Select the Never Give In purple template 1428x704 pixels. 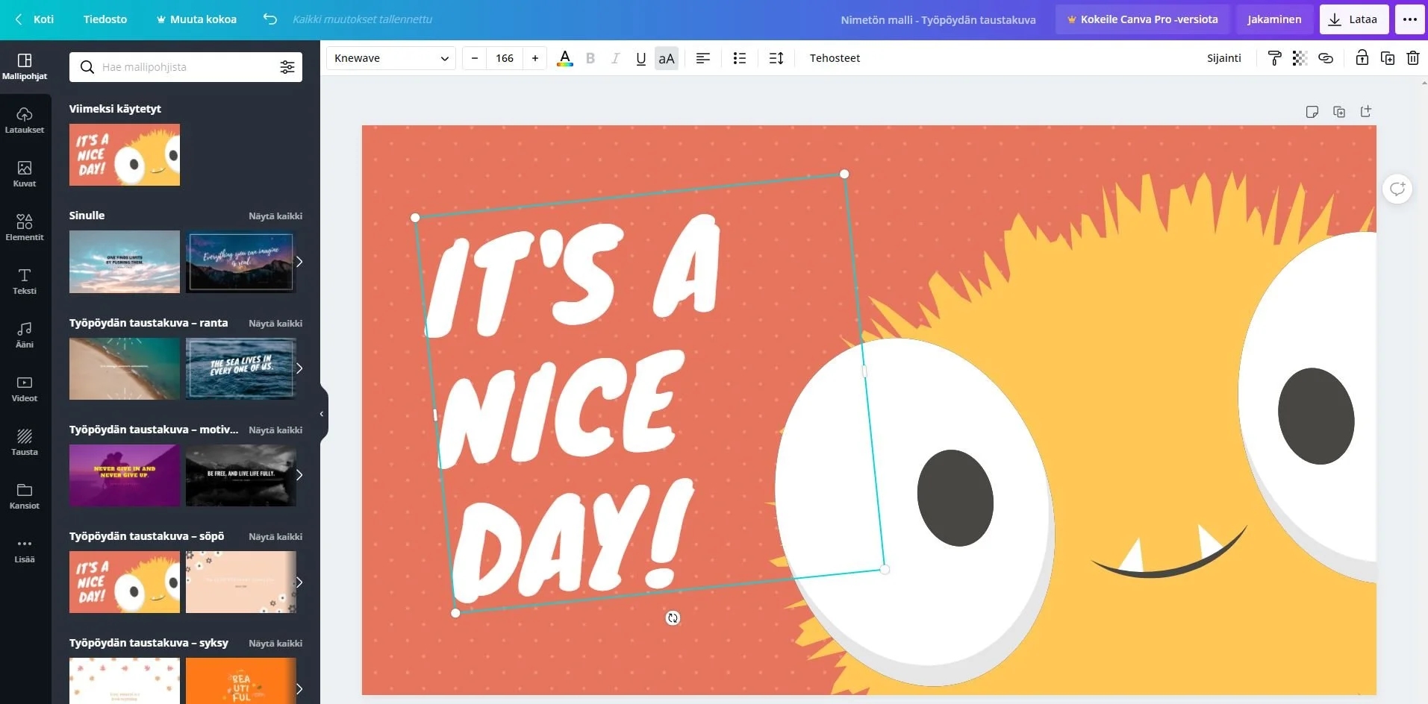click(x=125, y=475)
